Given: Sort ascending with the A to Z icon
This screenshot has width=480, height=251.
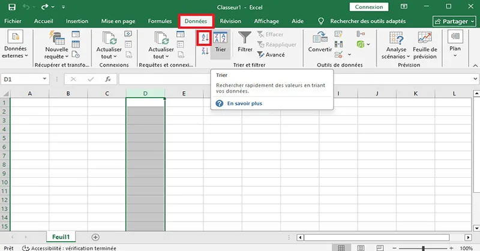Looking at the screenshot, I should click(205, 38).
